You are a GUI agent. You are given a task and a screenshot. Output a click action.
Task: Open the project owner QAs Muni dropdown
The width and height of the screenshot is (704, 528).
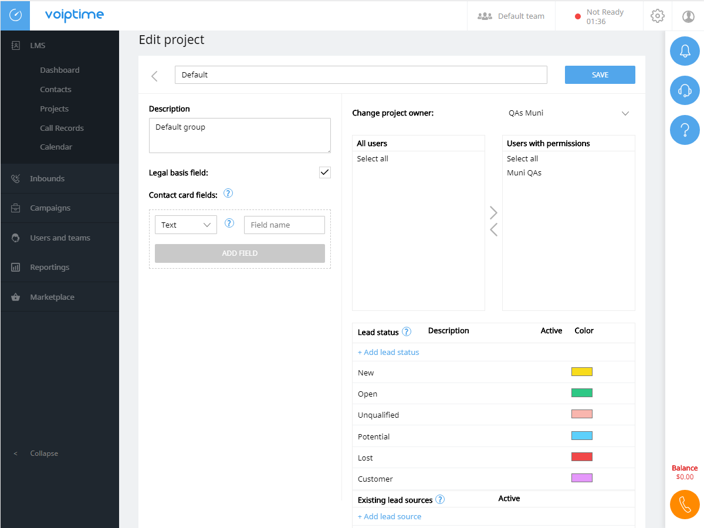[569, 113]
